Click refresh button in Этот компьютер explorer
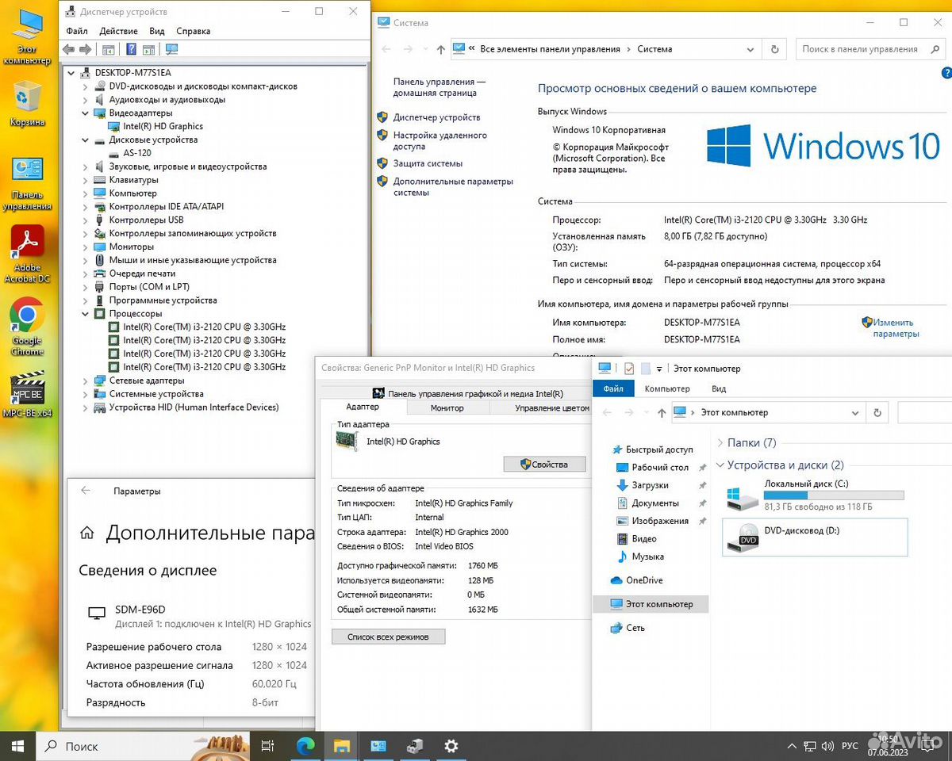Viewport: 952px width, 761px height. click(877, 413)
